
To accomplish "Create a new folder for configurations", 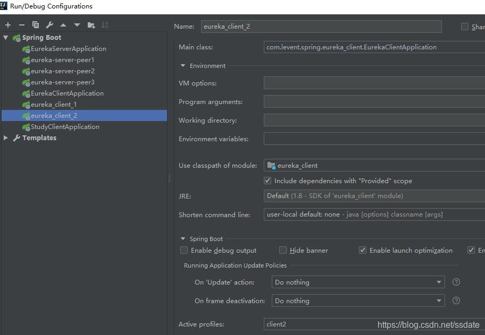I will pyautogui.click(x=91, y=25).
